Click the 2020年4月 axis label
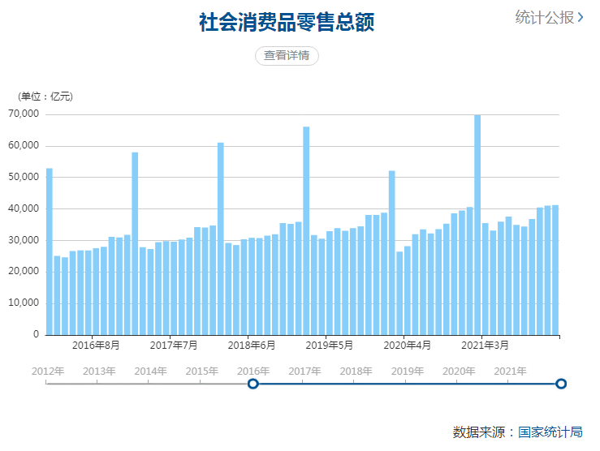Viewport: 600px width, 451px height. pos(408,346)
